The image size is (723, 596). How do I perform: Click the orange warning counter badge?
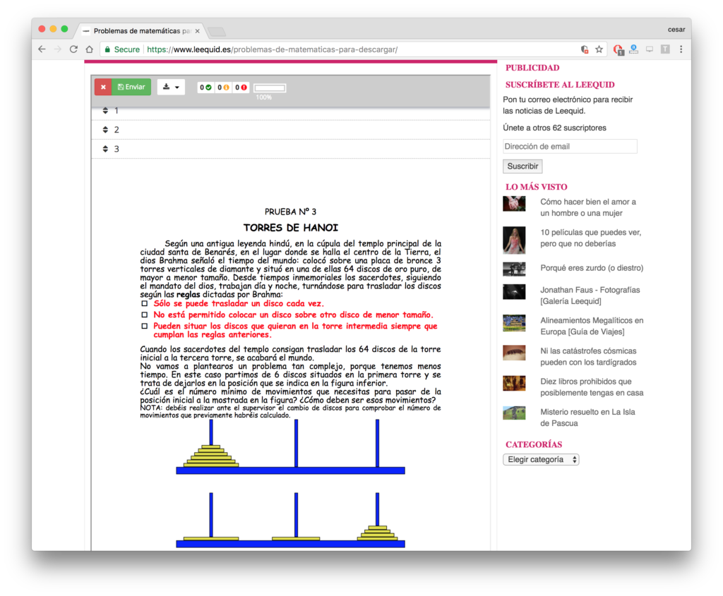[x=223, y=87]
